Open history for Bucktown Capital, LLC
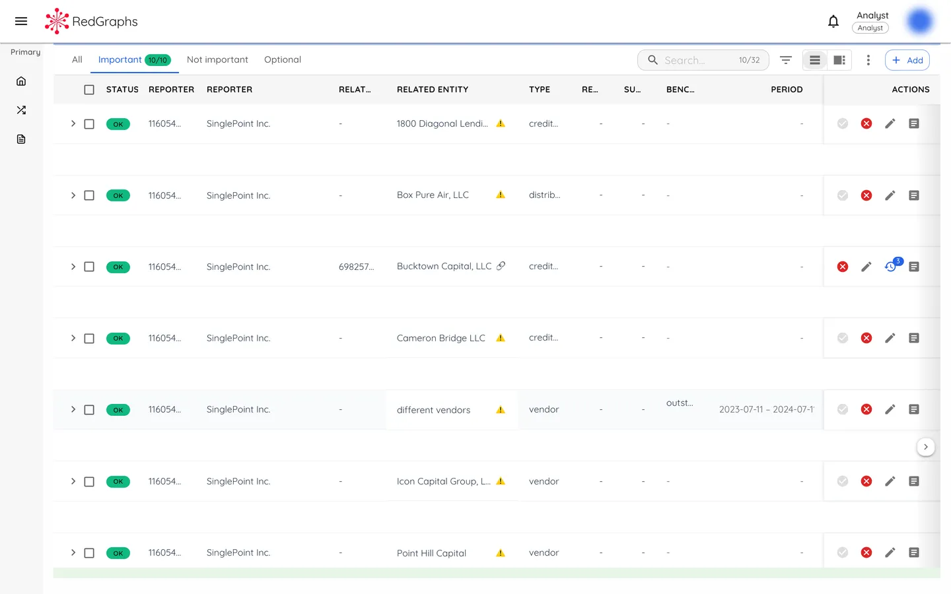This screenshot has height=594, width=951. [x=891, y=267]
